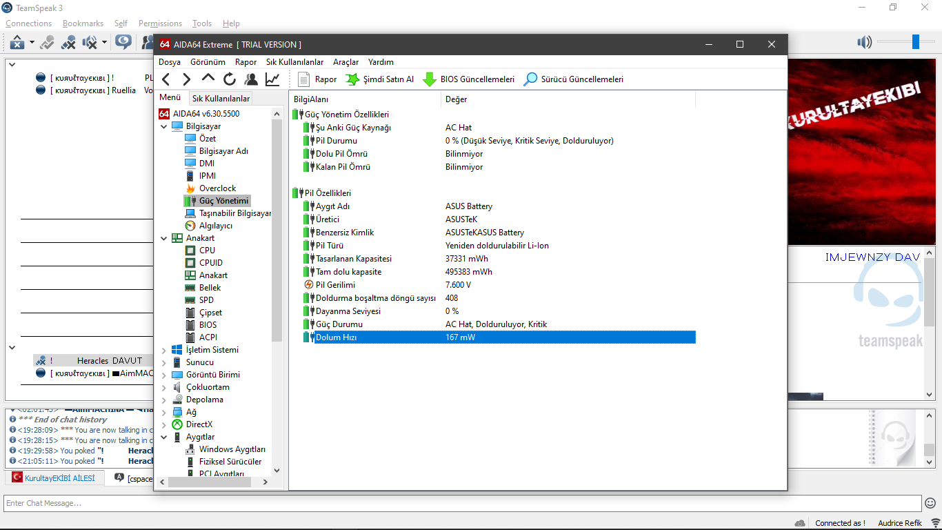This screenshot has height=530, width=942.
Task: Switch to the Menü tab in AIDA64's side panel
Action: click(170, 97)
